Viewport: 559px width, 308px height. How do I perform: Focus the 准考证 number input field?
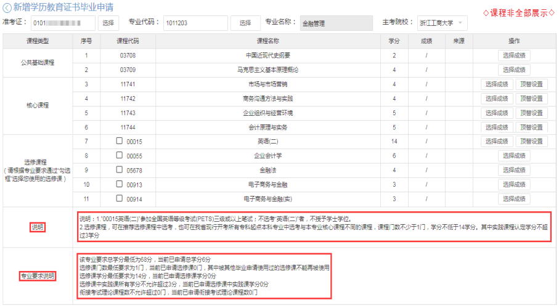coord(63,23)
